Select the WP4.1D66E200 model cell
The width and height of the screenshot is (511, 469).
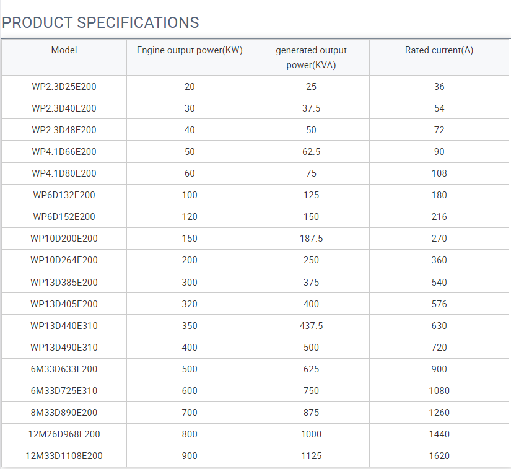[x=64, y=152]
